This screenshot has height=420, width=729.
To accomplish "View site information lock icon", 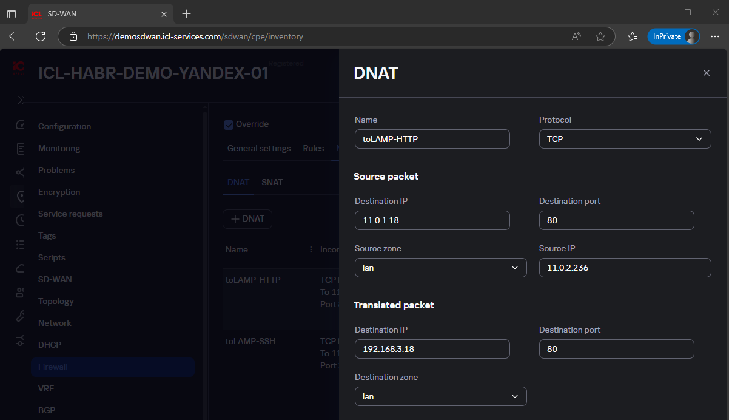I will click(73, 36).
